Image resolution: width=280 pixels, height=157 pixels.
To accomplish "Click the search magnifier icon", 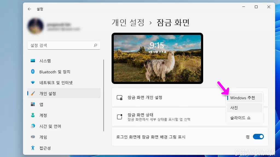I will pyautogui.click(x=95, y=45).
